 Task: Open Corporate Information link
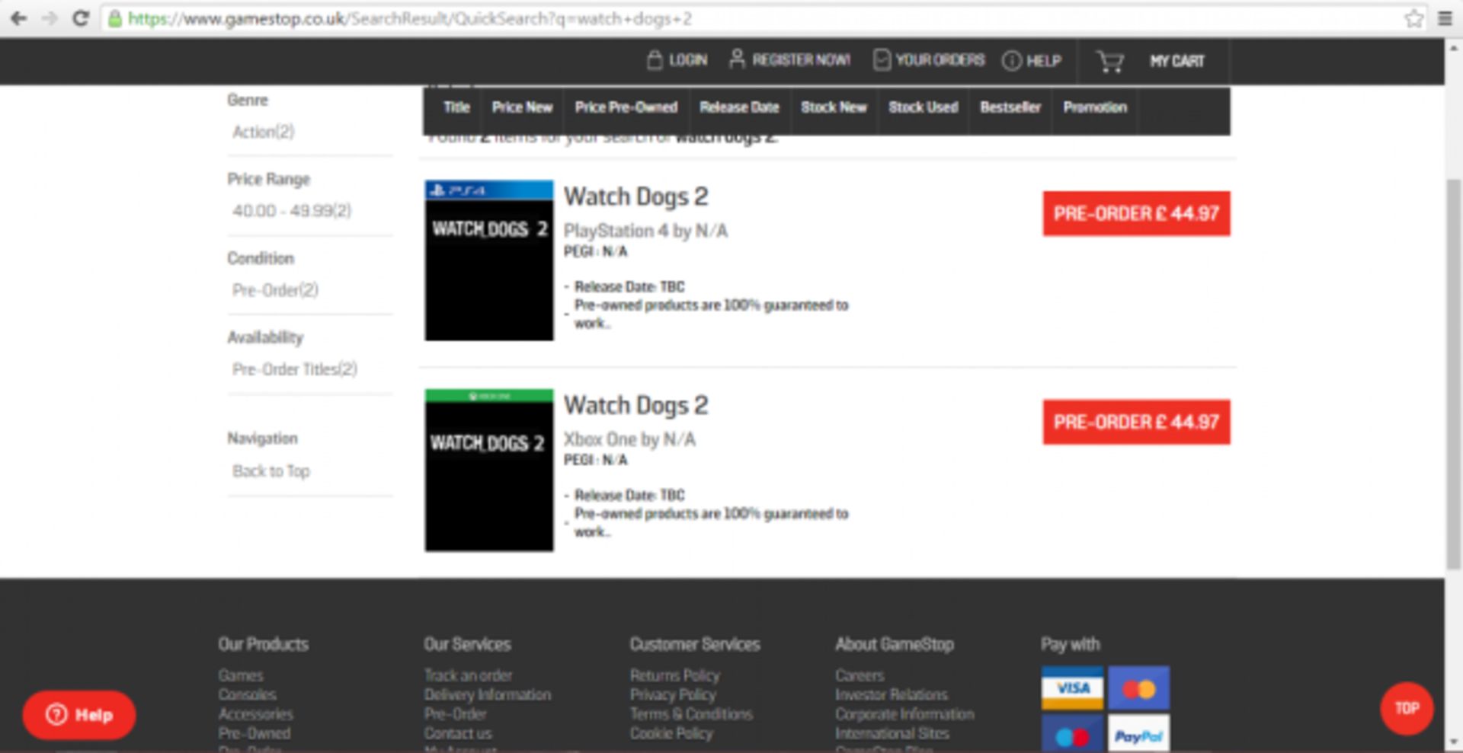click(x=904, y=714)
